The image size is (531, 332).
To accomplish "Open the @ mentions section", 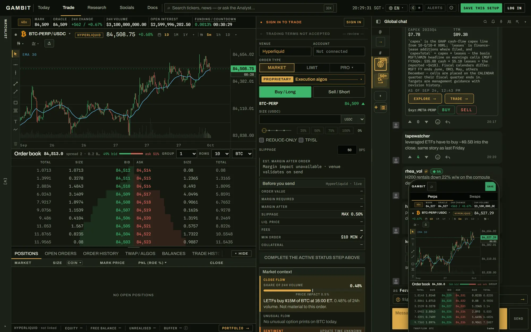I will click(x=380, y=32).
